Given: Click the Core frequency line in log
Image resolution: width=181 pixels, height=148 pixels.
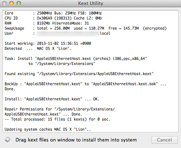Looking at the screenshot, I should tap(53, 13).
